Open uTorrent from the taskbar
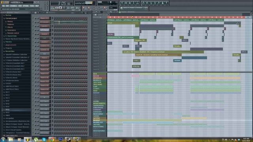 click(x=36, y=139)
